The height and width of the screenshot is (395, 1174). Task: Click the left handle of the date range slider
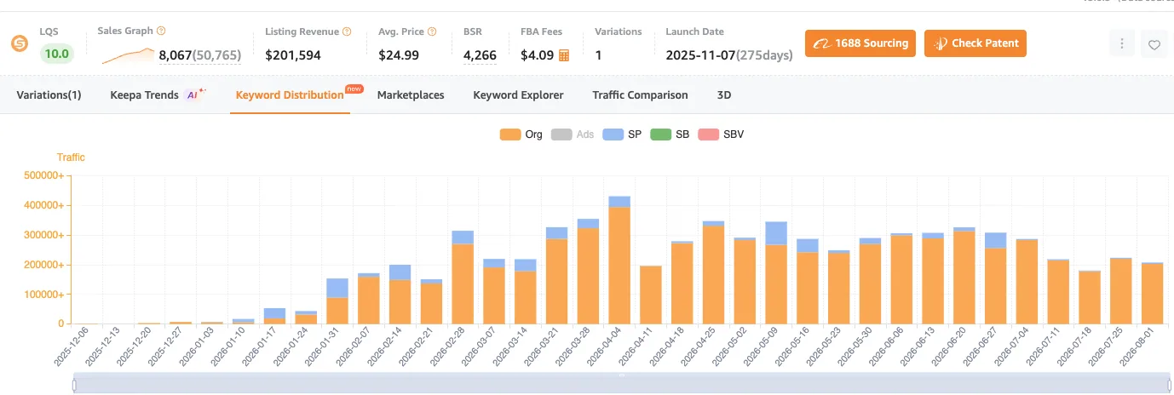coord(74,384)
